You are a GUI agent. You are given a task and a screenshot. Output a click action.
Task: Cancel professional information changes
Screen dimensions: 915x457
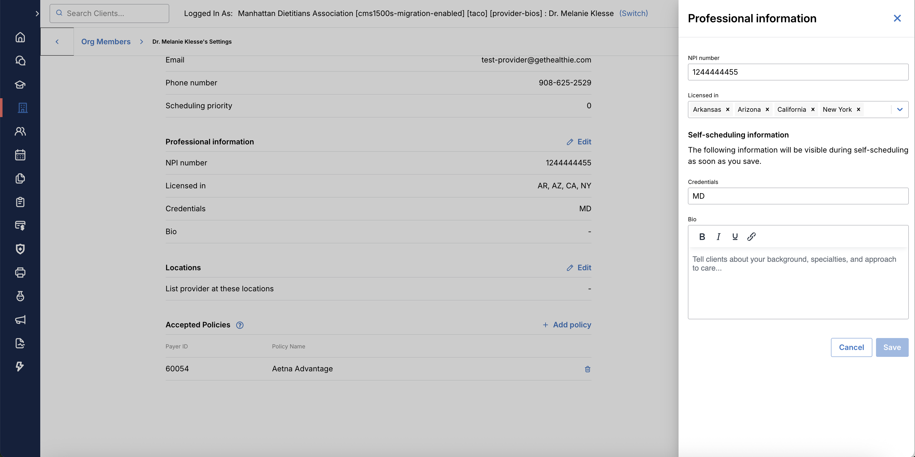(x=851, y=347)
